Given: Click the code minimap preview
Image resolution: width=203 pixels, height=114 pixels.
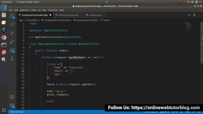Looking at the screenshot, I should pyautogui.click(x=189, y=26).
